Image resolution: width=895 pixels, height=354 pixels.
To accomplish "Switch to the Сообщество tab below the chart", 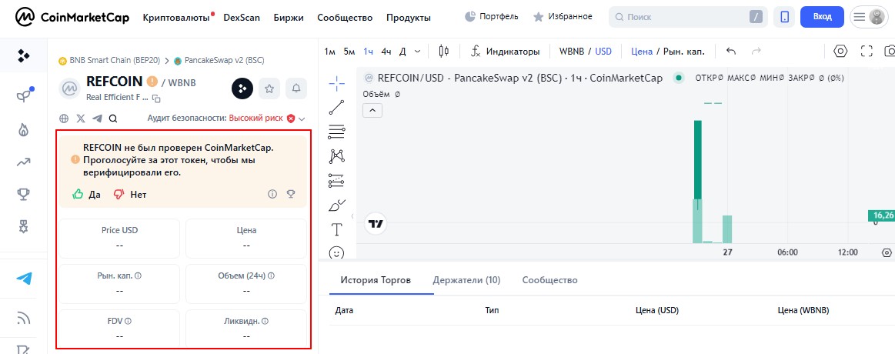I will coord(549,280).
